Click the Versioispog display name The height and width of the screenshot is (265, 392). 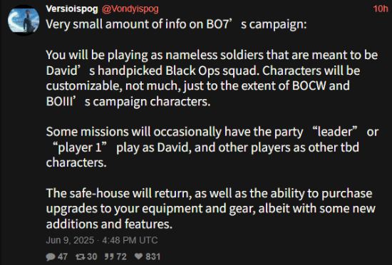pos(72,9)
